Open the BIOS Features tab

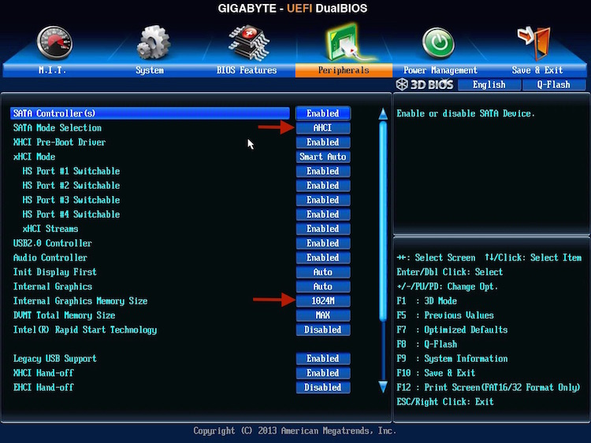[x=247, y=70]
